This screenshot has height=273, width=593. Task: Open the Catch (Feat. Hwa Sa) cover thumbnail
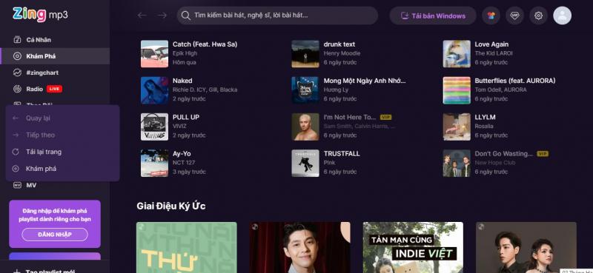(x=154, y=53)
